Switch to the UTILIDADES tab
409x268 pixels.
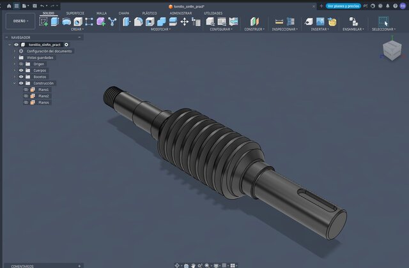click(213, 13)
